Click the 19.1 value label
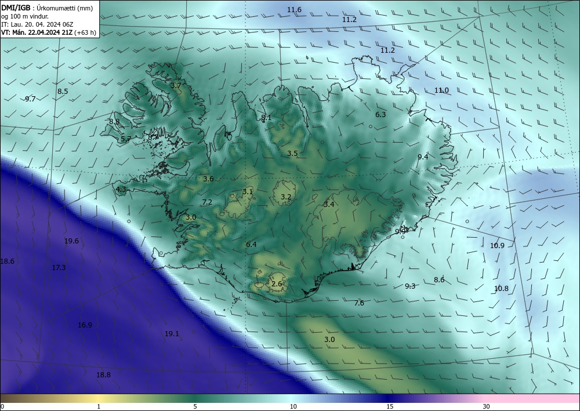580x411 pixels. 172,334
